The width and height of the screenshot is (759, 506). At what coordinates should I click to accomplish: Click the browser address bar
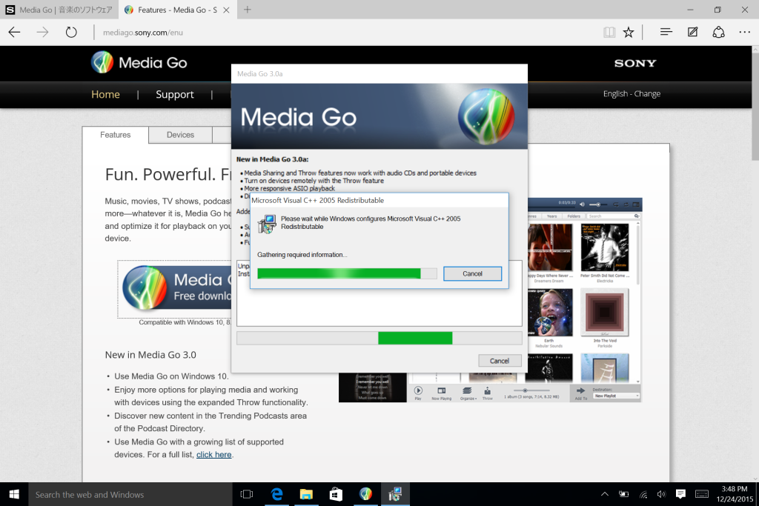pyautogui.click(x=339, y=33)
